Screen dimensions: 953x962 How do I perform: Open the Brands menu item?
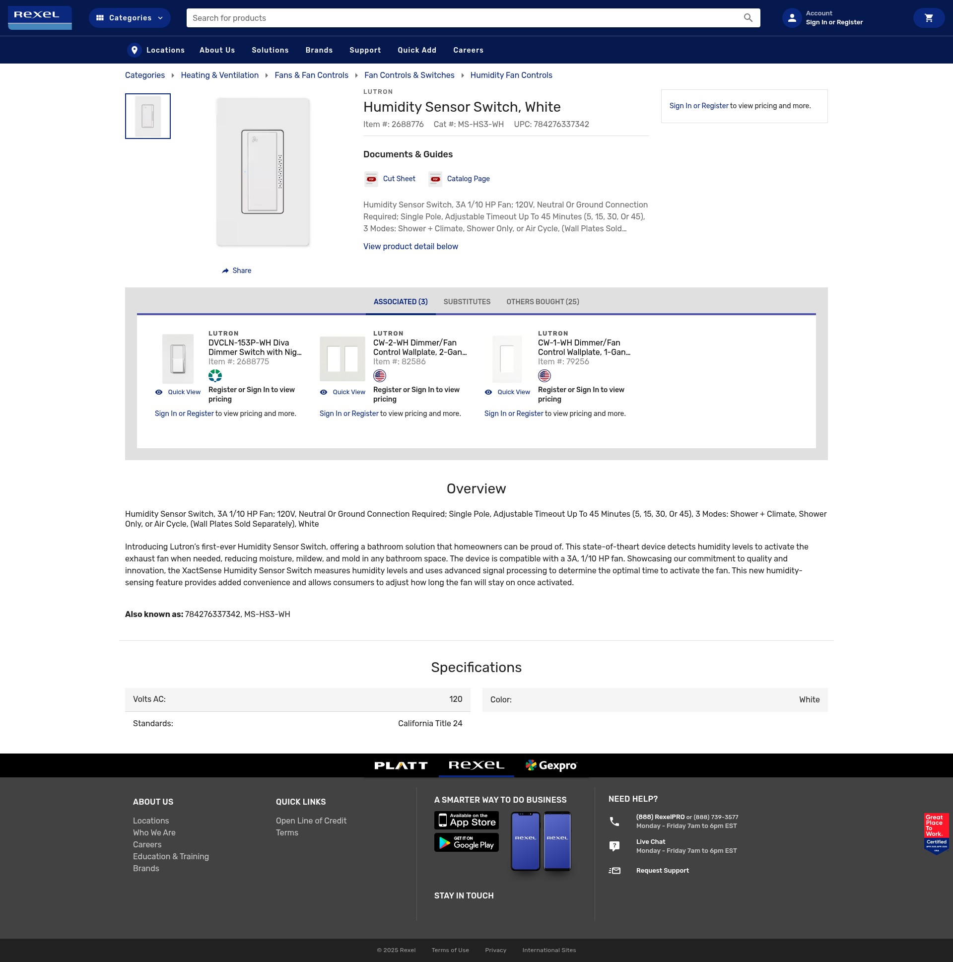[x=319, y=50]
